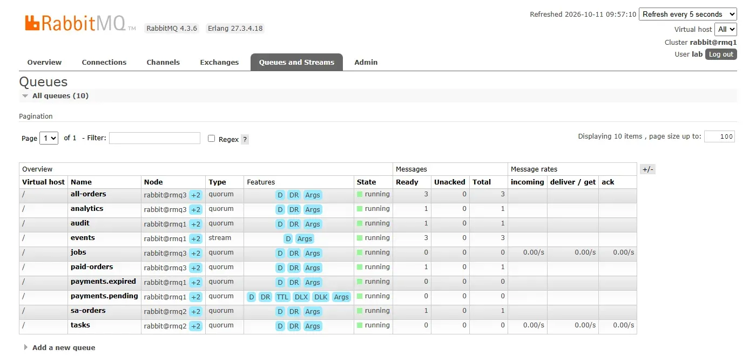Open the all-orders queue link

pyautogui.click(x=88, y=194)
